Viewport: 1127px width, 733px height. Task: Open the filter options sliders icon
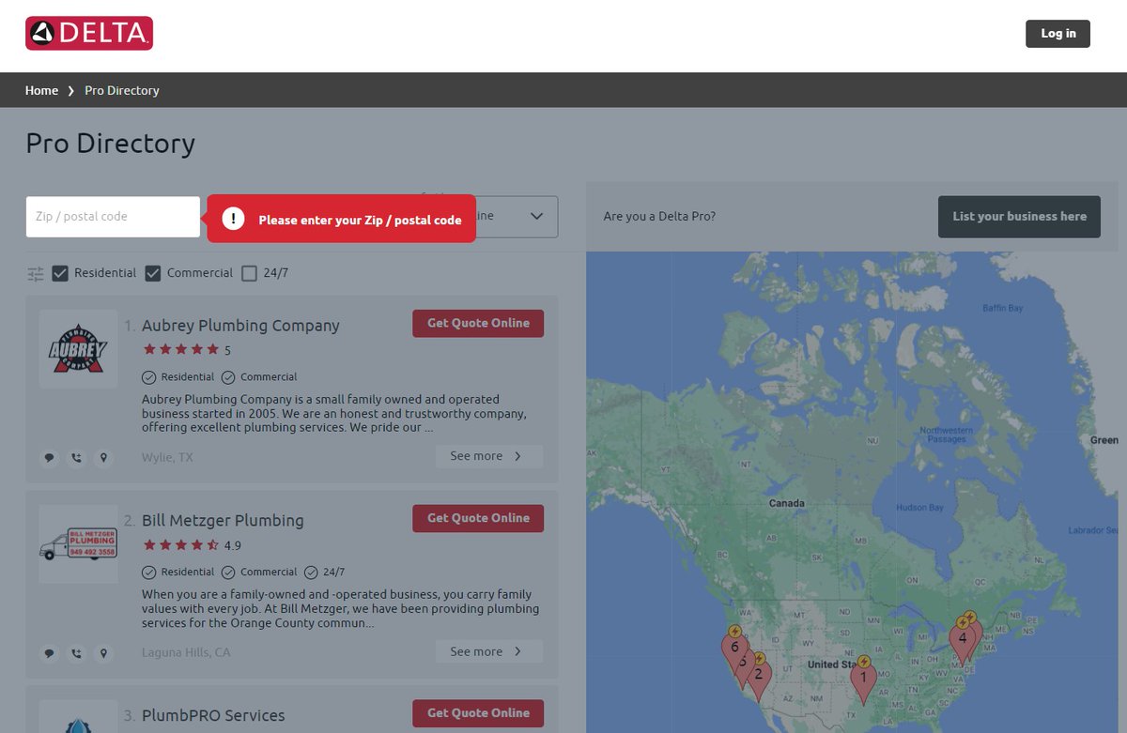(x=36, y=274)
